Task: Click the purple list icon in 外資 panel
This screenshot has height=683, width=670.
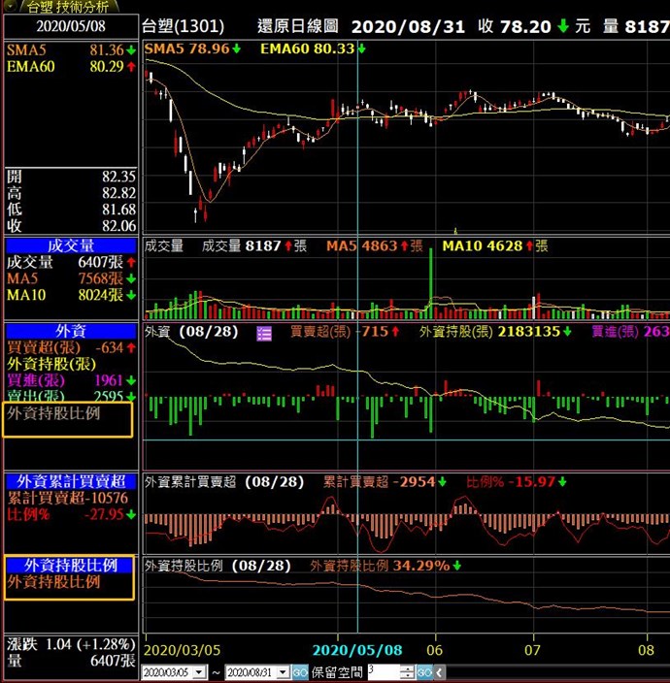Action: point(264,333)
